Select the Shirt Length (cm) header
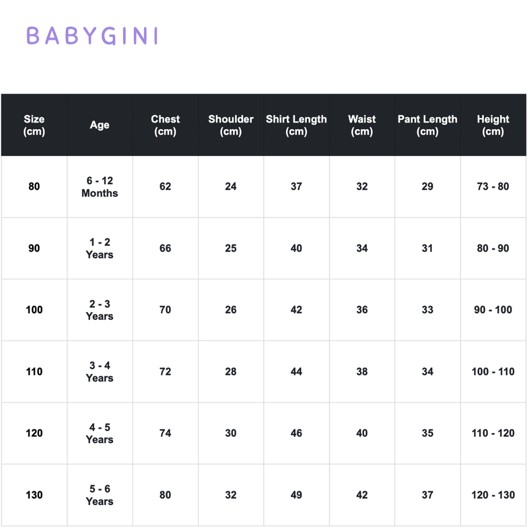527x527 pixels. click(296, 125)
